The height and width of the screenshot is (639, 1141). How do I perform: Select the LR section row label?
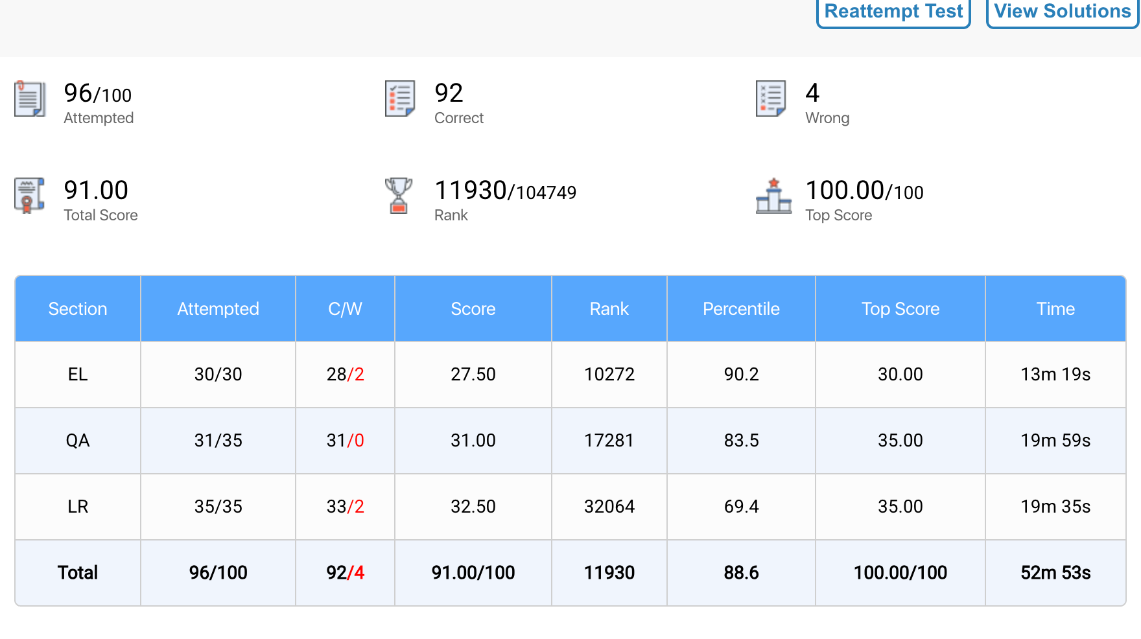[78, 507]
